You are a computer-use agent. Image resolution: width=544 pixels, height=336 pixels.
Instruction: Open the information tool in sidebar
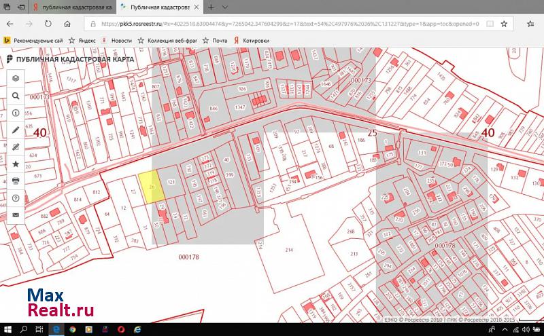16,113
